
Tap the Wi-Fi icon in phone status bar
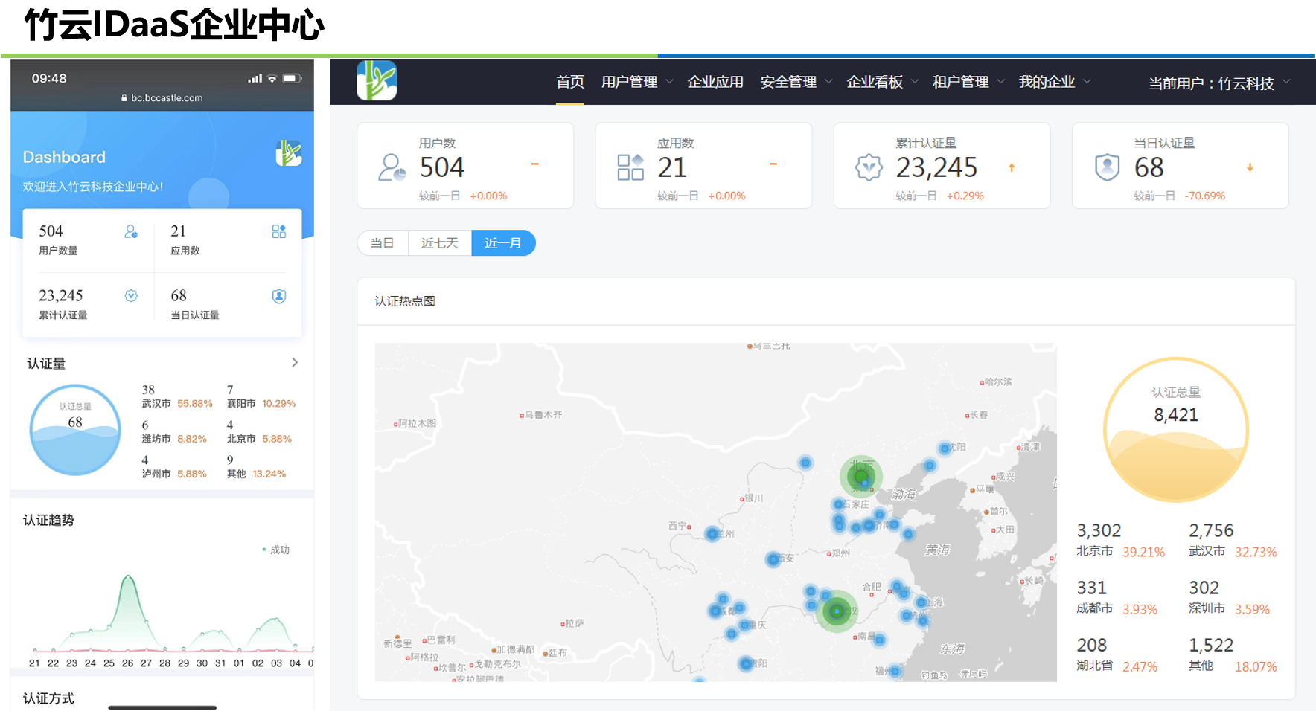272,78
